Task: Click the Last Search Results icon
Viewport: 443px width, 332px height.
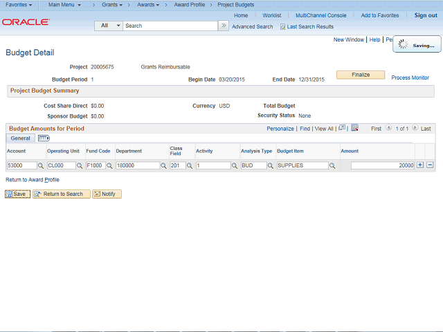Action: [282, 27]
